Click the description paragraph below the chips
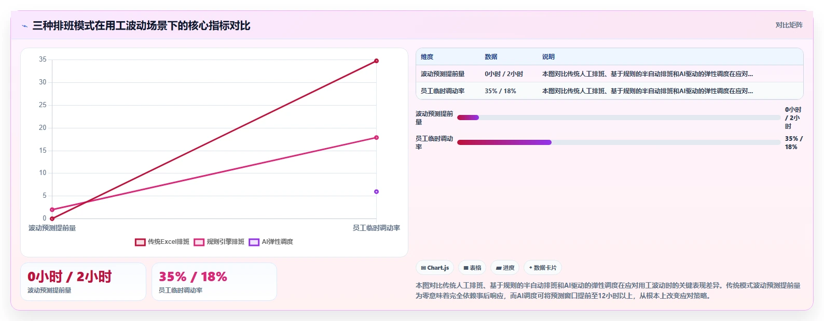 (608, 290)
